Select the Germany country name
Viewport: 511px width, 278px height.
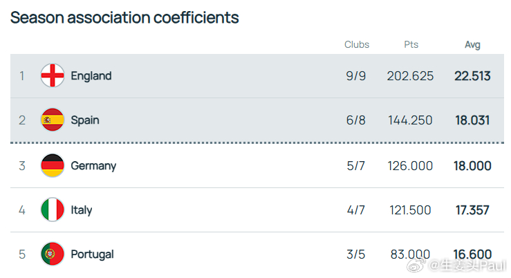click(93, 165)
